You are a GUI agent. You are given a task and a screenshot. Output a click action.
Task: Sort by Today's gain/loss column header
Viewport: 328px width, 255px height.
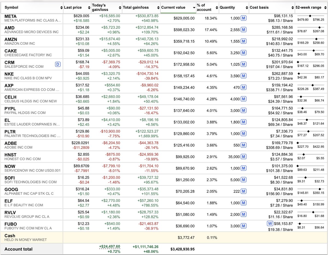point(106,8)
